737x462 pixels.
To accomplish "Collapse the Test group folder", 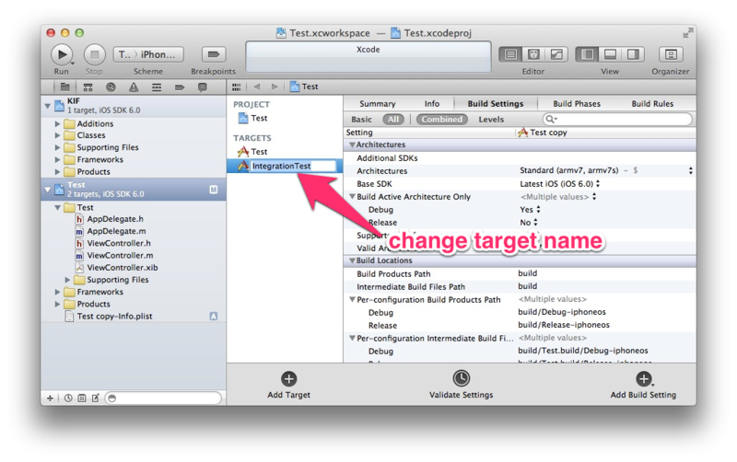I will (57, 207).
